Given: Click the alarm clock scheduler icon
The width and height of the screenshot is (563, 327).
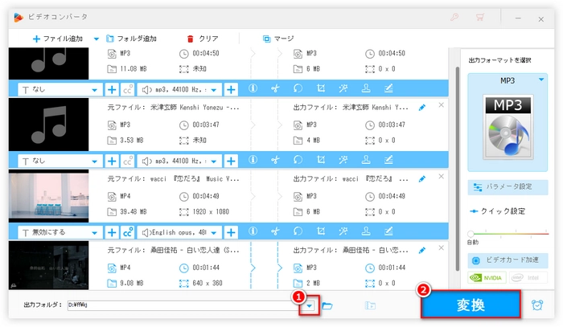Looking at the screenshot, I should click(538, 305).
